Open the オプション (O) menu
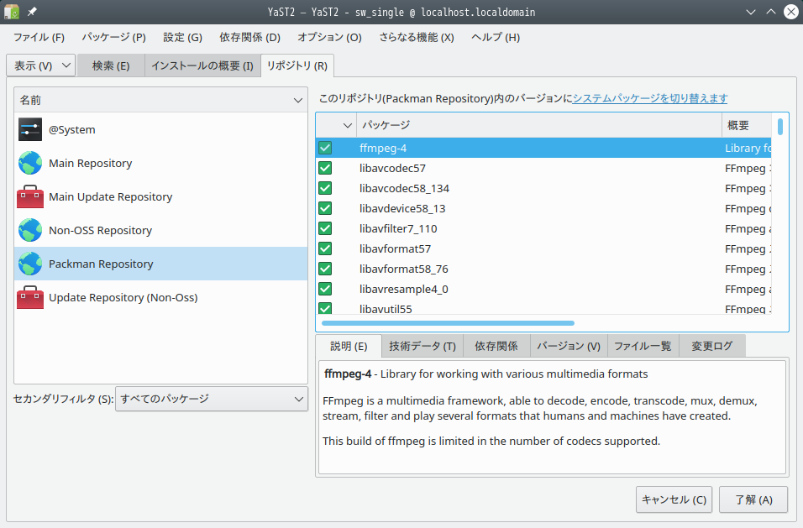 [330, 37]
